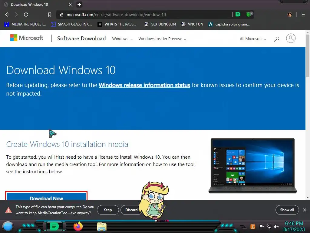Close the Download Windows 10 tab

point(70,5)
